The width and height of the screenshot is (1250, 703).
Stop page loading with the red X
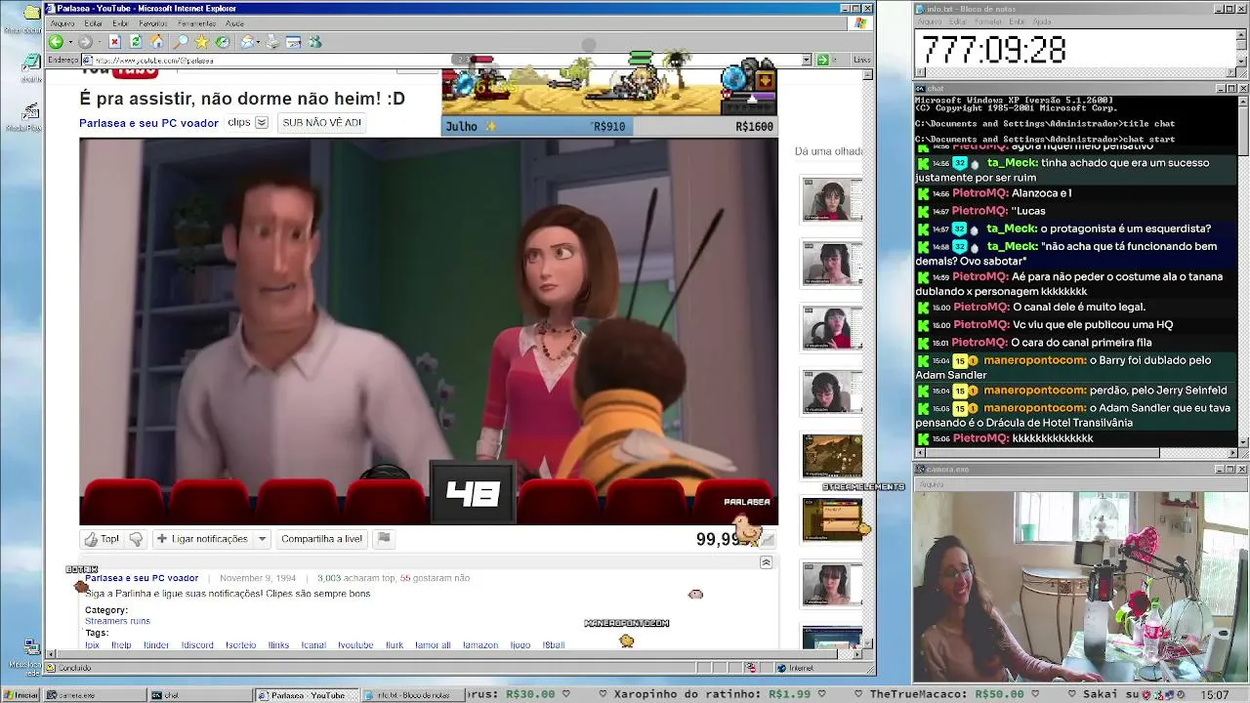tap(114, 42)
